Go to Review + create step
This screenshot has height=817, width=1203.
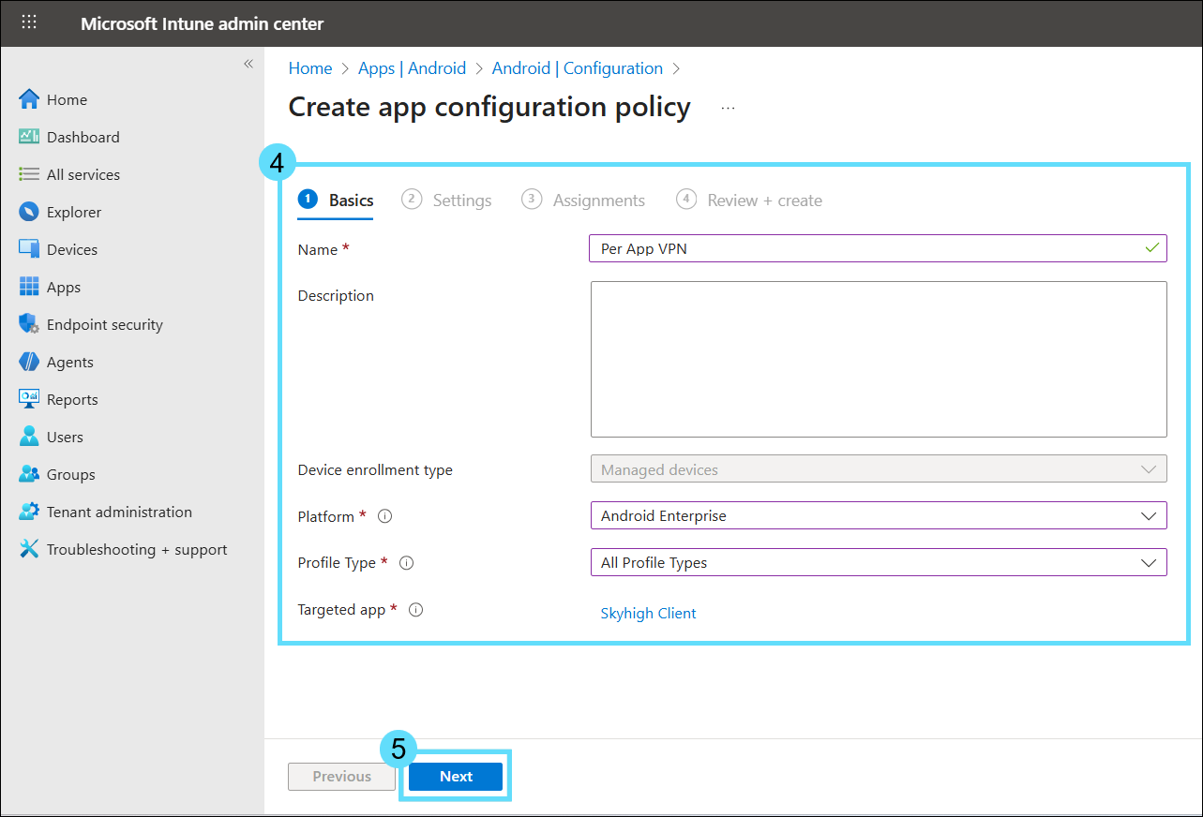click(749, 201)
